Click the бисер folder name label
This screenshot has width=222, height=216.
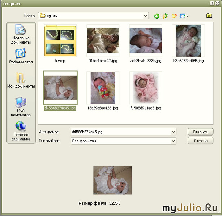point(60,61)
